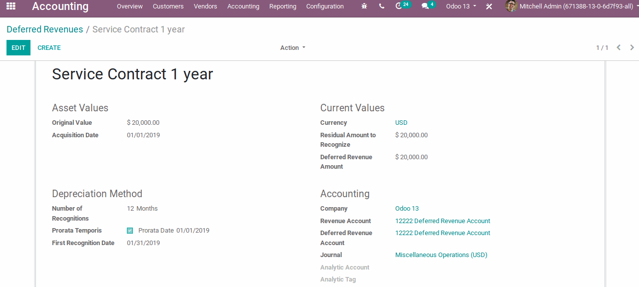Open the Reporting menu
This screenshot has height=287, width=639.
pos(282,6)
